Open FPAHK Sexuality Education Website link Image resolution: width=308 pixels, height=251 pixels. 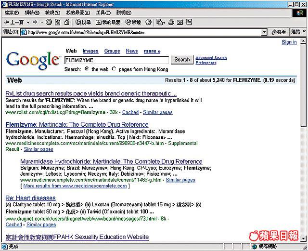[x=77, y=237]
